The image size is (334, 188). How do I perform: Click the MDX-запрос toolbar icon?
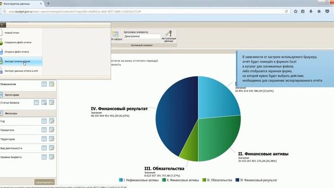[115, 34]
